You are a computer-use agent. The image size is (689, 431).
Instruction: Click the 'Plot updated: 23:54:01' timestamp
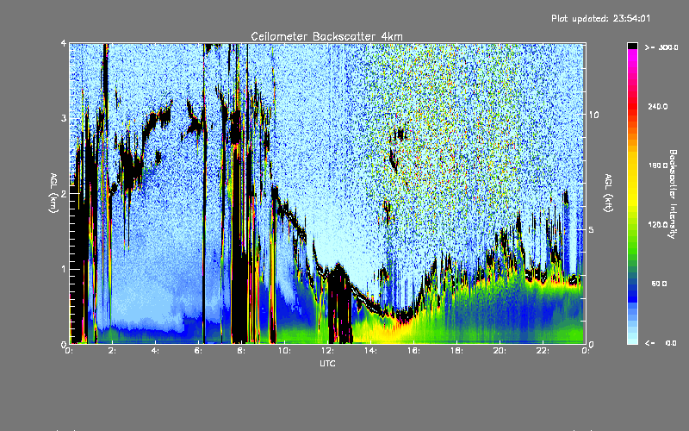coord(600,18)
